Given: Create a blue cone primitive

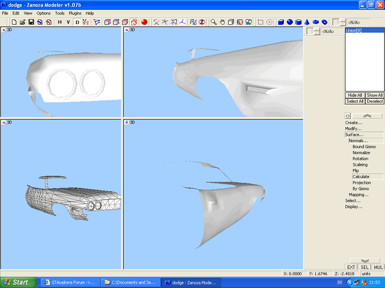Looking at the screenshot, I should click(307, 22).
